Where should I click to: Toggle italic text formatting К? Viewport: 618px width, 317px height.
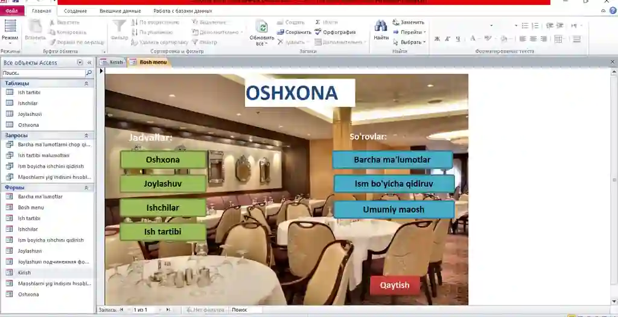click(x=447, y=39)
